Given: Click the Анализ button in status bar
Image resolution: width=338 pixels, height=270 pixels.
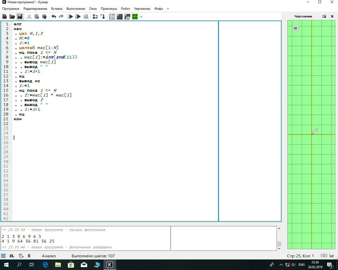Looking at the screenshot, I should click(x=49, y=256).
